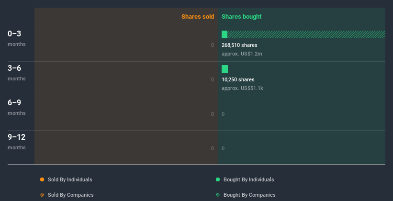The width and height of the screenshot is (393, 201).
Task: Click the 0–3 months row label
Action: (17, 38)
